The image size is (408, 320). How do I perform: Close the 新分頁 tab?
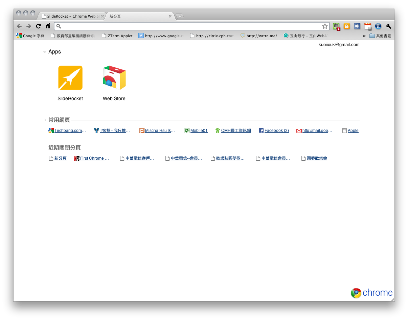click(x=170, y=16)
